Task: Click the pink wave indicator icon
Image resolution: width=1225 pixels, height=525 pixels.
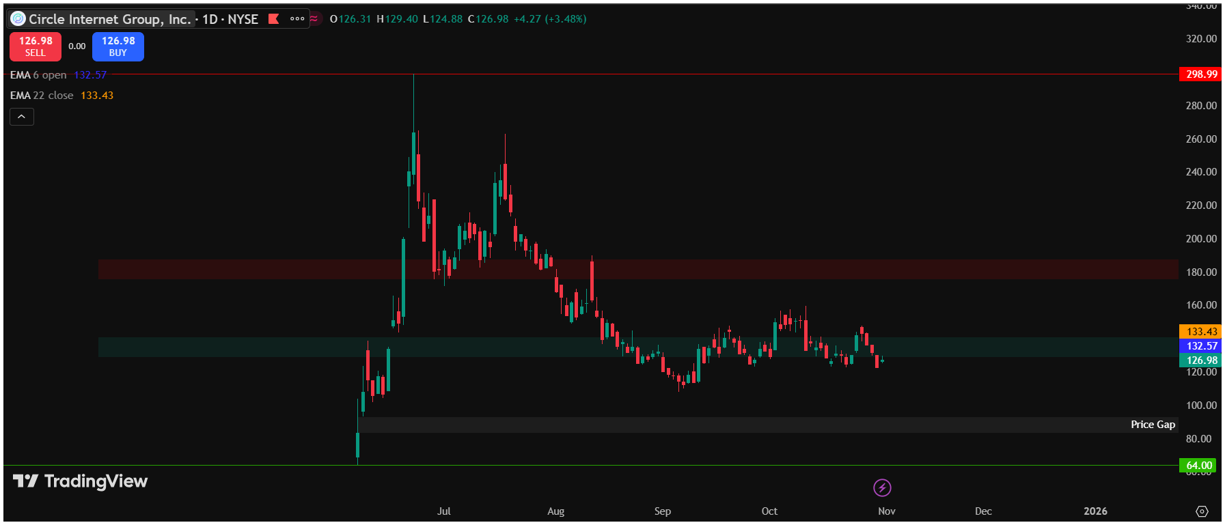Action: click(314, 19)
